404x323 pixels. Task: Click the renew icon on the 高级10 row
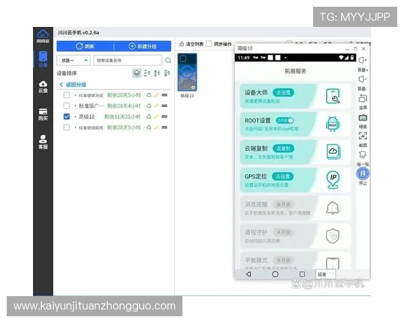pyautogui.click(x=149, y=116)
